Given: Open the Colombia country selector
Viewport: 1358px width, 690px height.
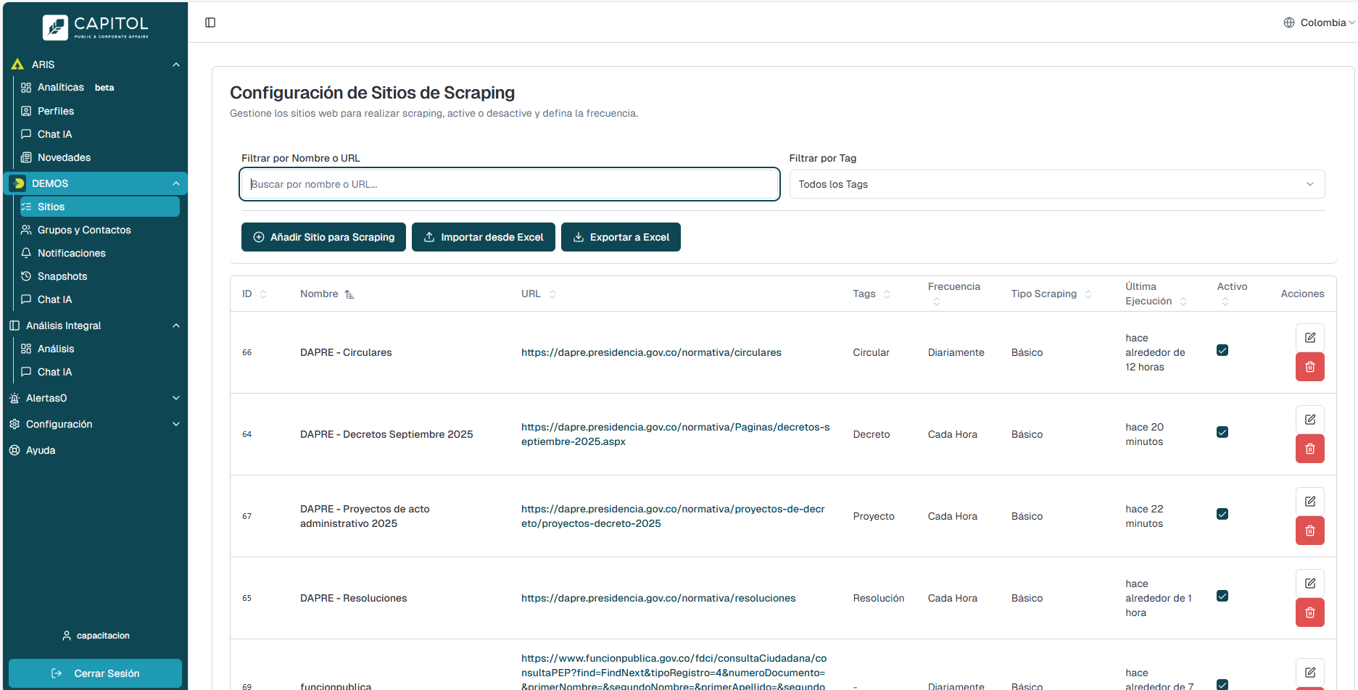Looking at the screenshot, I should pos(1318,22).
